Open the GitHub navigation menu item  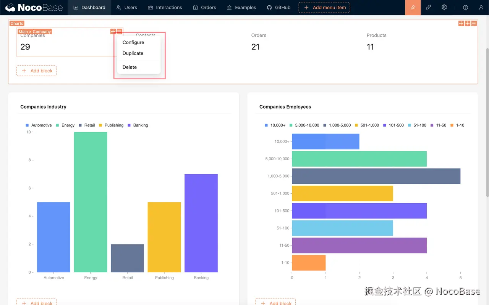pyautogui.click(x=279, y=7)
